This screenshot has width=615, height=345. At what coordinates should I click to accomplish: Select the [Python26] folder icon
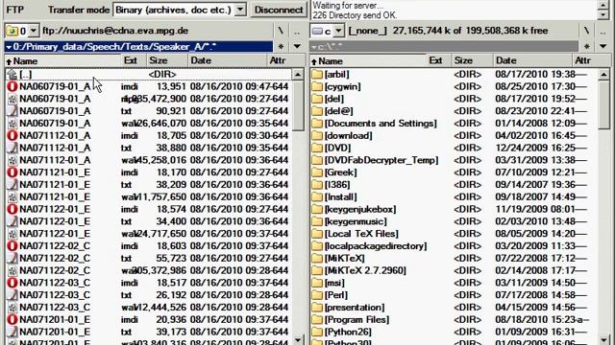point(317,332)
